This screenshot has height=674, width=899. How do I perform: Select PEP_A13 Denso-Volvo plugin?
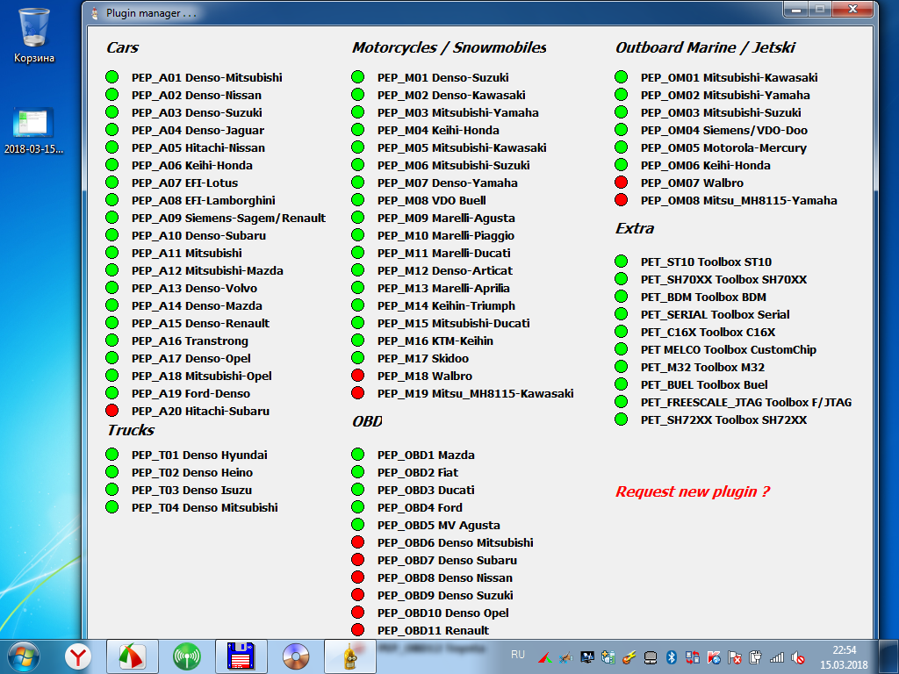[194, 288]
